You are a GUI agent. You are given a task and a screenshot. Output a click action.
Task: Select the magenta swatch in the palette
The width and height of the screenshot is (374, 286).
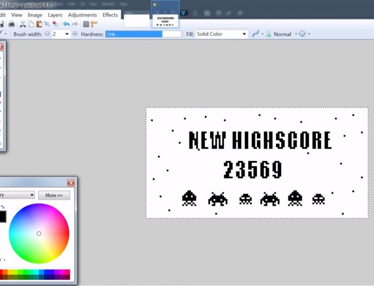click(x=62, y=272)
